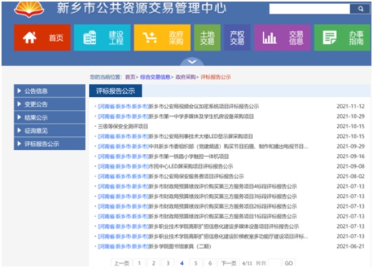
Task: Open 新乡市第一中学多媒体及学生机房设备采购项目 notice
Action: click(x=176, y=117)
